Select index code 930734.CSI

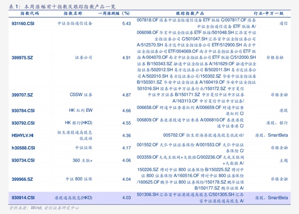(x=23, y=160)
